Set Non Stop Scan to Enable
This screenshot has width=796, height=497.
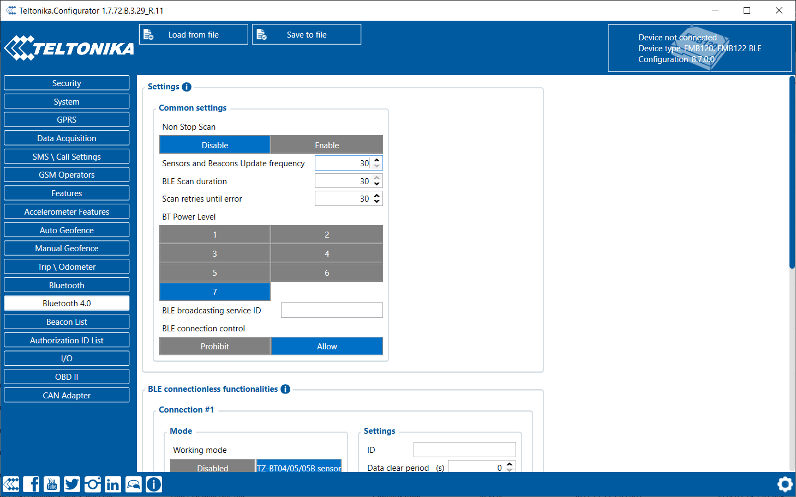pyautogui.click(x=327, y=145)
